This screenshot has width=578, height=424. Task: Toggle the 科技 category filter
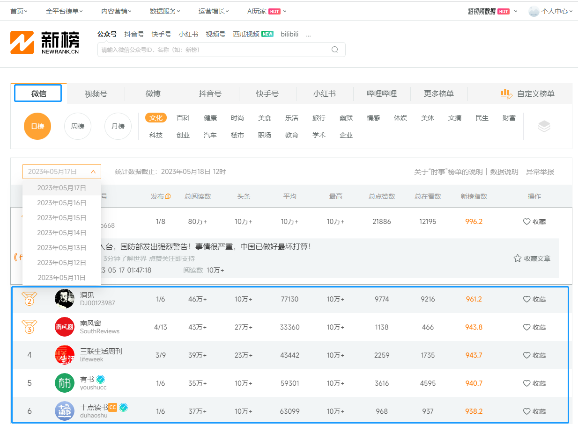156,135
